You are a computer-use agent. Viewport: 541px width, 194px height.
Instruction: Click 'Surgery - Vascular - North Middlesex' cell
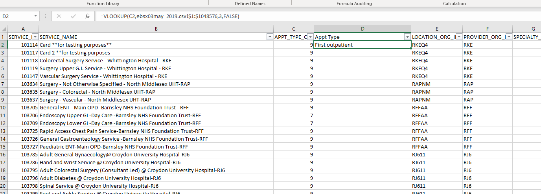[156, 100]
